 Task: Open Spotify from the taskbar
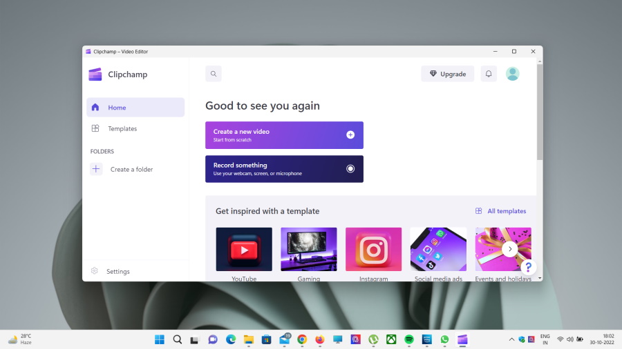click(409, 339)
